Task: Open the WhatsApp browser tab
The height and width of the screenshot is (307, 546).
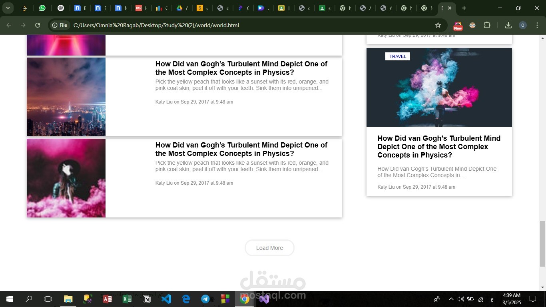Action: (x=42, y=8)
